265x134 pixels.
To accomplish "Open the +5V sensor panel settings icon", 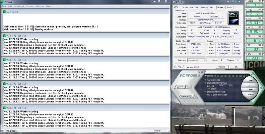I will tap(260, 19).
